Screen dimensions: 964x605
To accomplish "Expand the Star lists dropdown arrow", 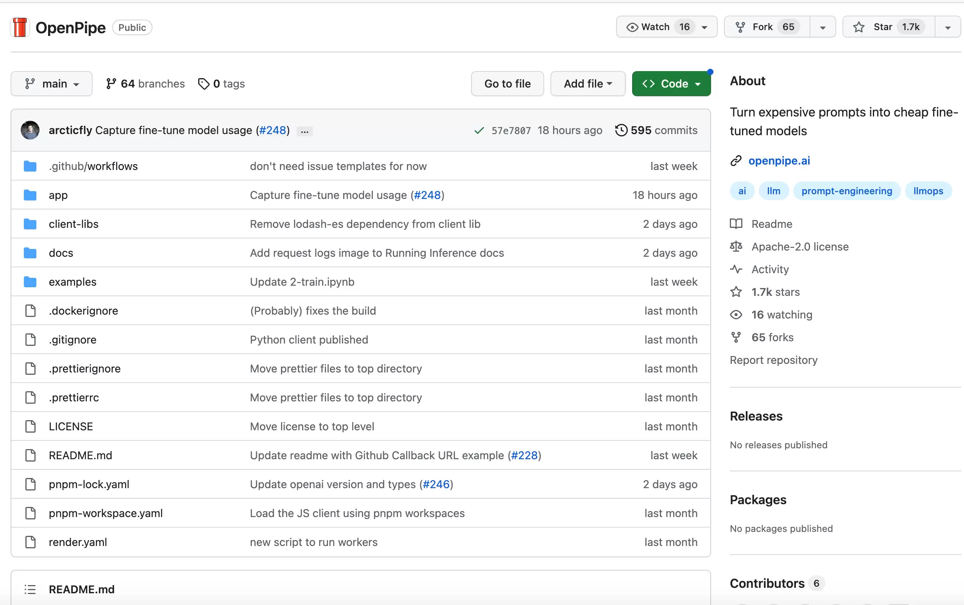I will coord(948,27).
